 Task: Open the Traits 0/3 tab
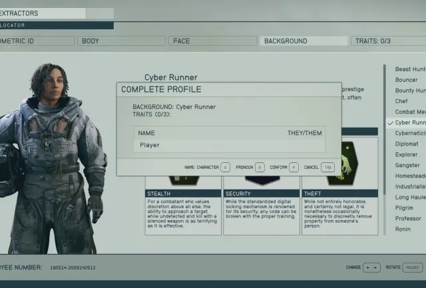tap(387, 41)
